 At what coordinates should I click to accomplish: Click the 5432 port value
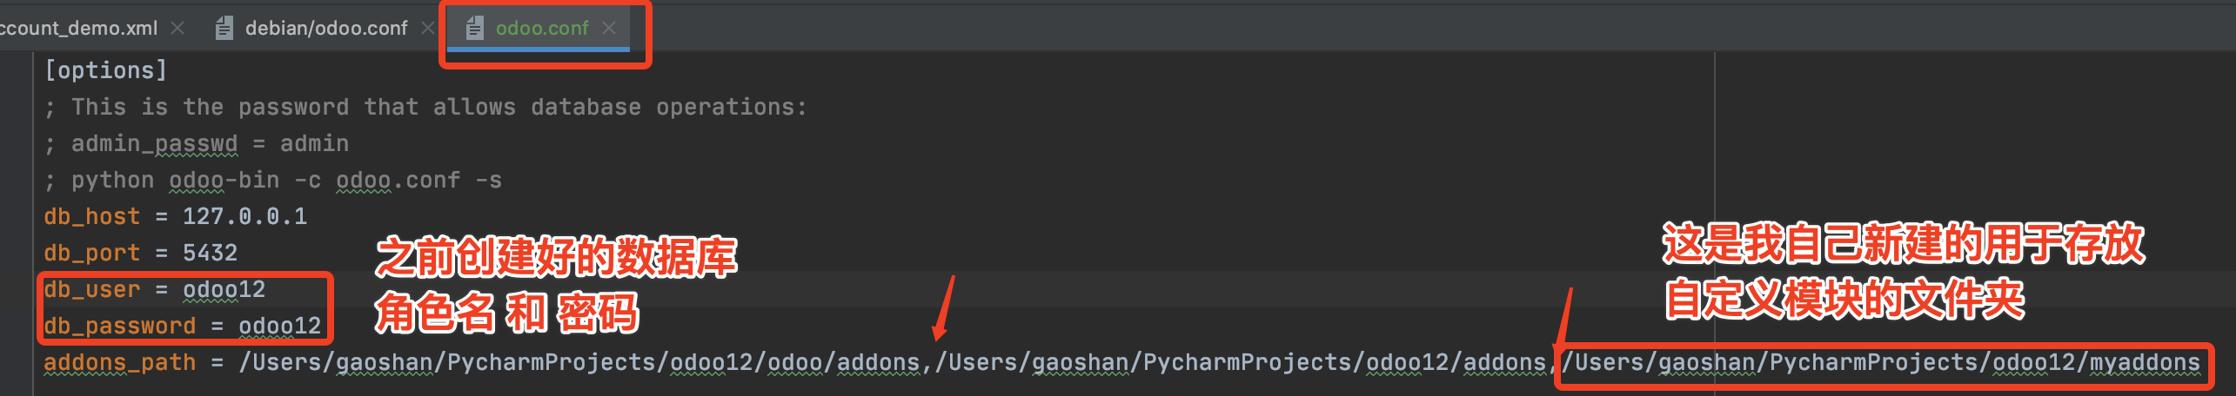210,253
